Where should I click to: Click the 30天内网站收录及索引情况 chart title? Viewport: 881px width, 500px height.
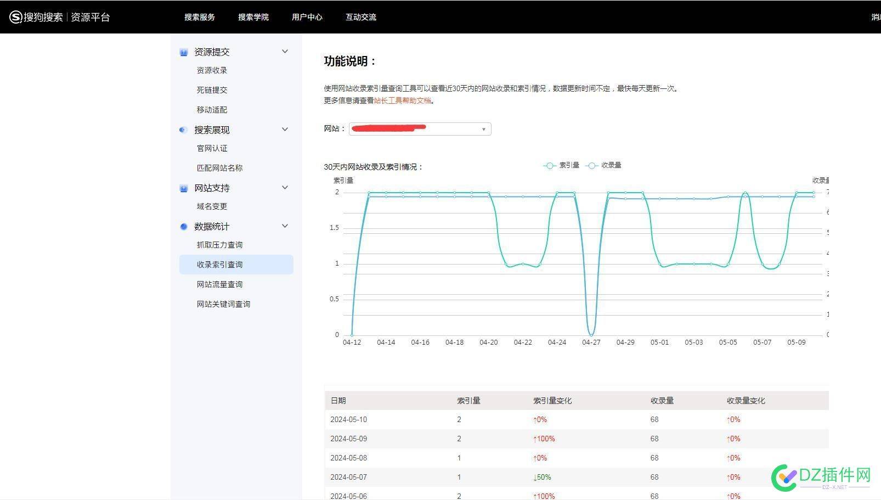[374, 167]
